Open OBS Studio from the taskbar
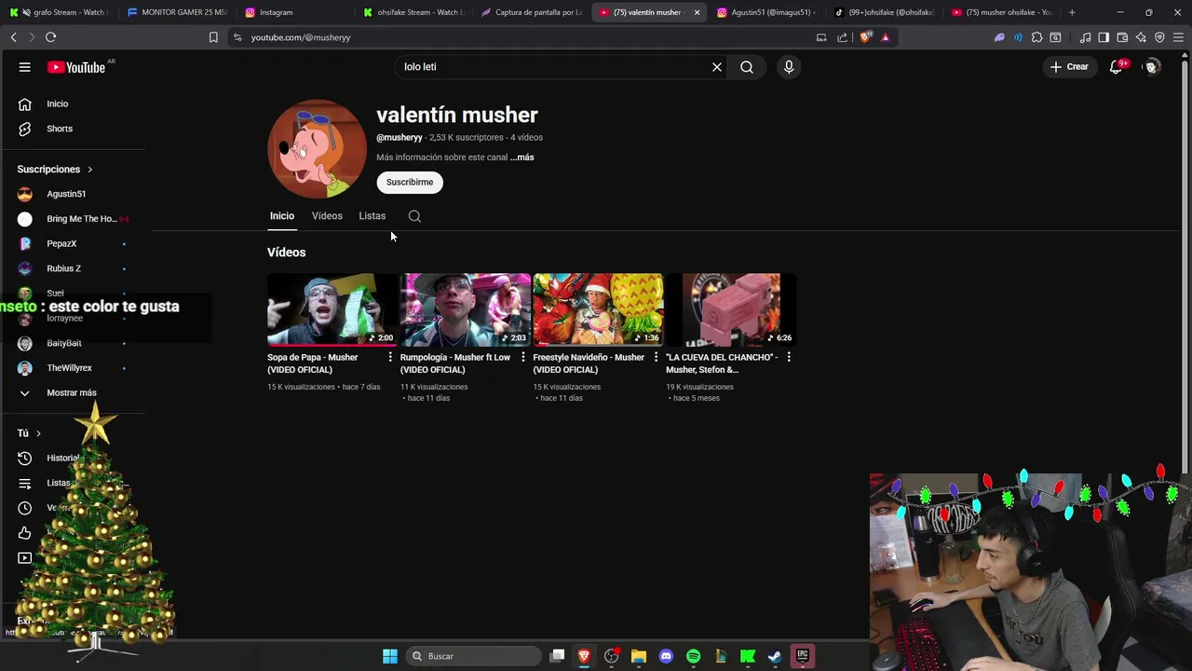The image size is (1192, 671). coord(611,656)
